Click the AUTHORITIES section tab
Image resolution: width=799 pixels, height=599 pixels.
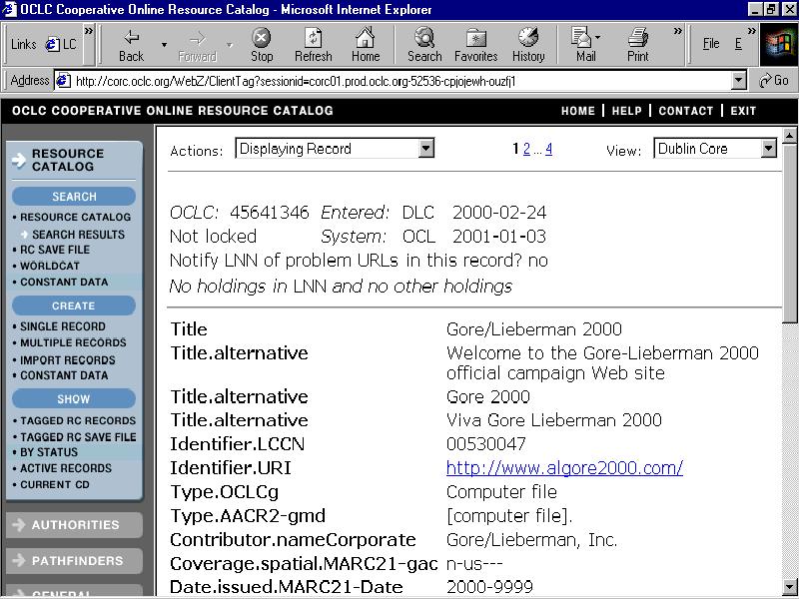pos(74,525)
